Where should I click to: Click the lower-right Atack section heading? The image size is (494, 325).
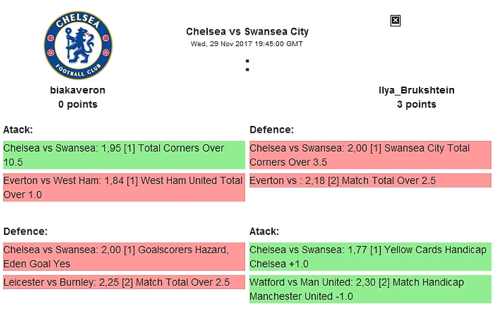pos(264,232)
